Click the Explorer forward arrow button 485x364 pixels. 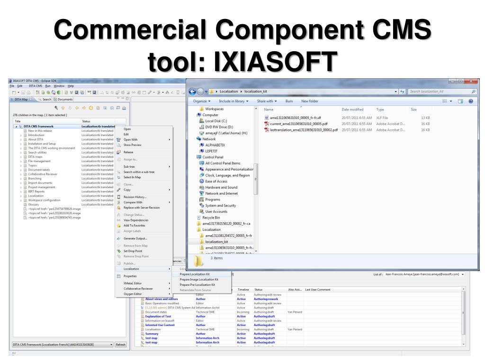click(x=200, y=91)
